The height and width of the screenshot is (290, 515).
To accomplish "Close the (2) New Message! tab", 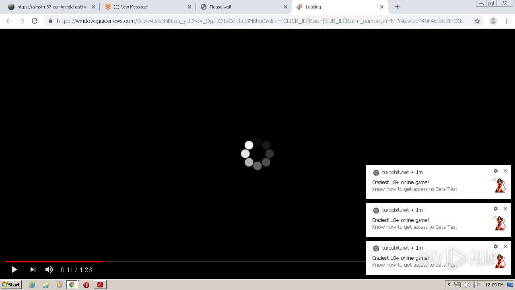I will tap(190, 7).
